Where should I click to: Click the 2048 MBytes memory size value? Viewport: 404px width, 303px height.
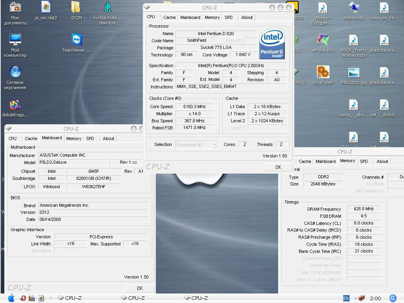[323, 184]
